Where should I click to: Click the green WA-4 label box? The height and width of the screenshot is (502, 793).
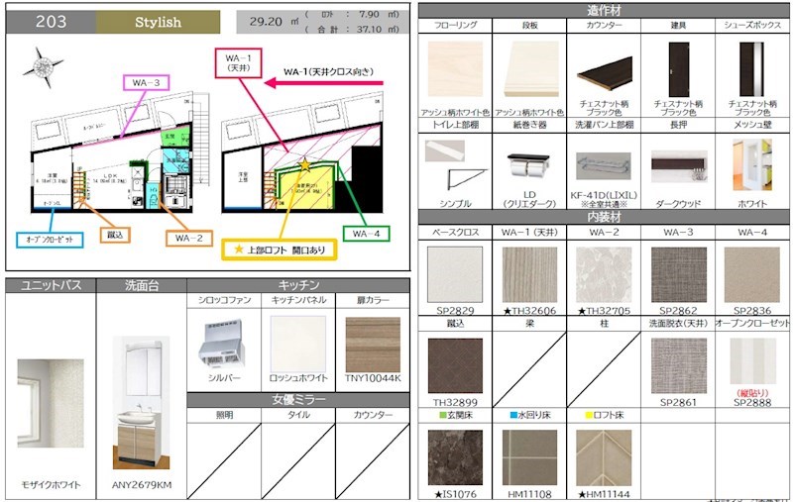coord(366,233)
